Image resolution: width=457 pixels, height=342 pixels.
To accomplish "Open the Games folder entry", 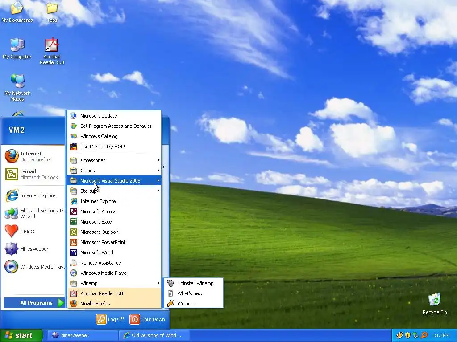I will pos(114,171).
